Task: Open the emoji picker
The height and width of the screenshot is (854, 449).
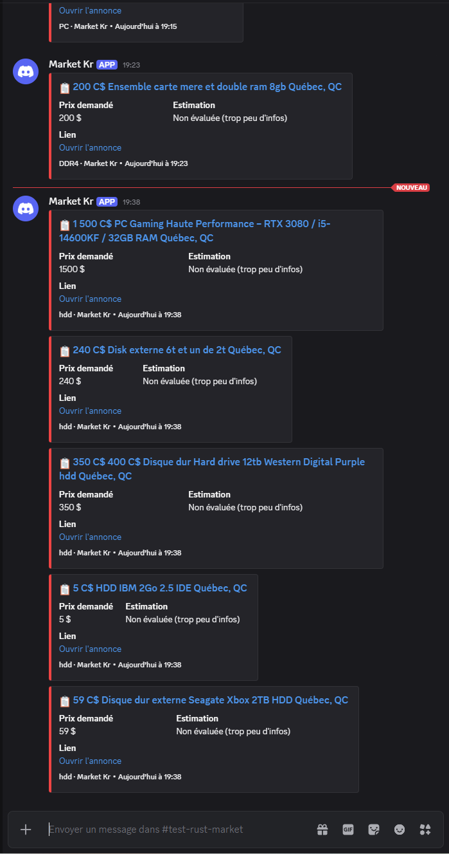Action: coord(400,830)
